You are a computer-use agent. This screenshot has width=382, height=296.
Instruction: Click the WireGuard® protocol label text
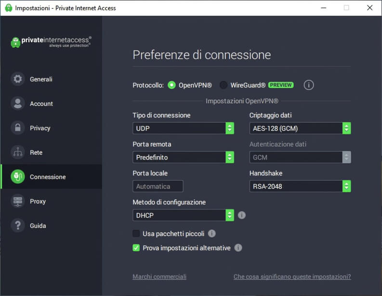pos(248,85)
